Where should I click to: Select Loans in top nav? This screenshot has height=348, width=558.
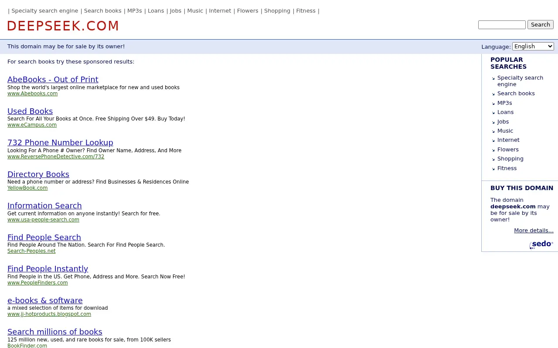[x=156, y=11]
